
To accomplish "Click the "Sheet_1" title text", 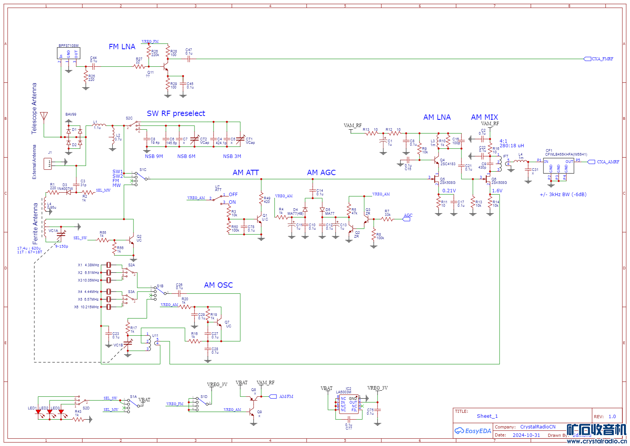I will point(487,416).
